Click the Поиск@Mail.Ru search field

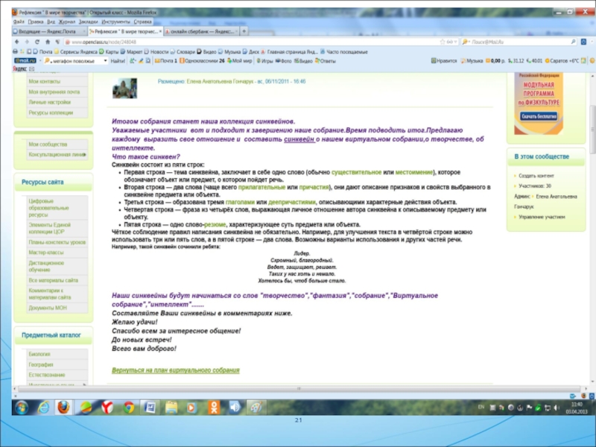pos(519,42)
